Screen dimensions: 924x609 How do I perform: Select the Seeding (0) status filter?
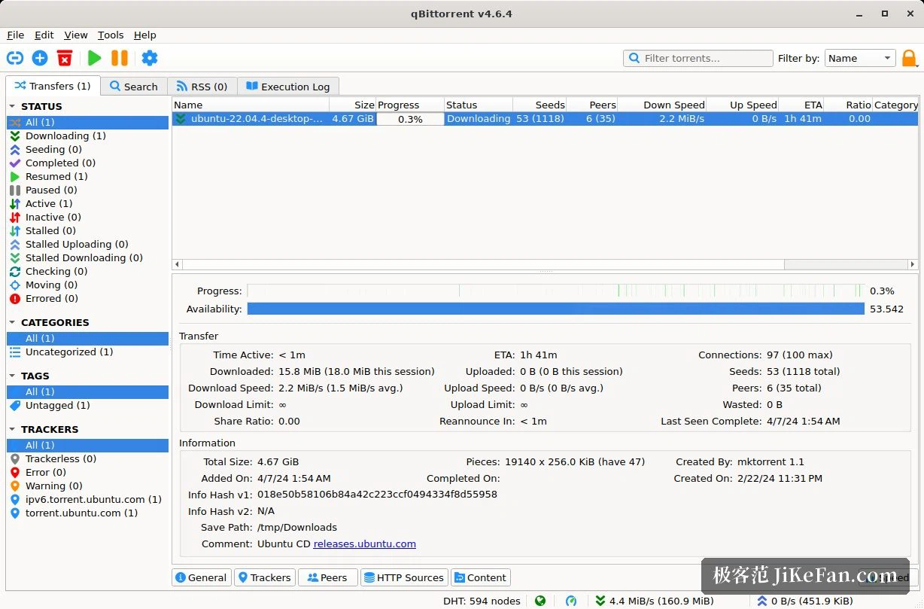[87, 149]
